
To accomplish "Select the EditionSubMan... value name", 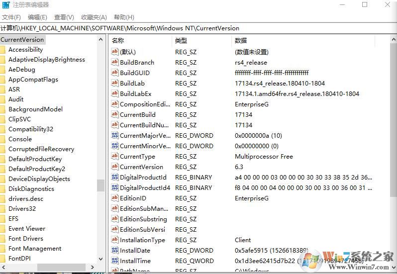I will pos(144,208).
